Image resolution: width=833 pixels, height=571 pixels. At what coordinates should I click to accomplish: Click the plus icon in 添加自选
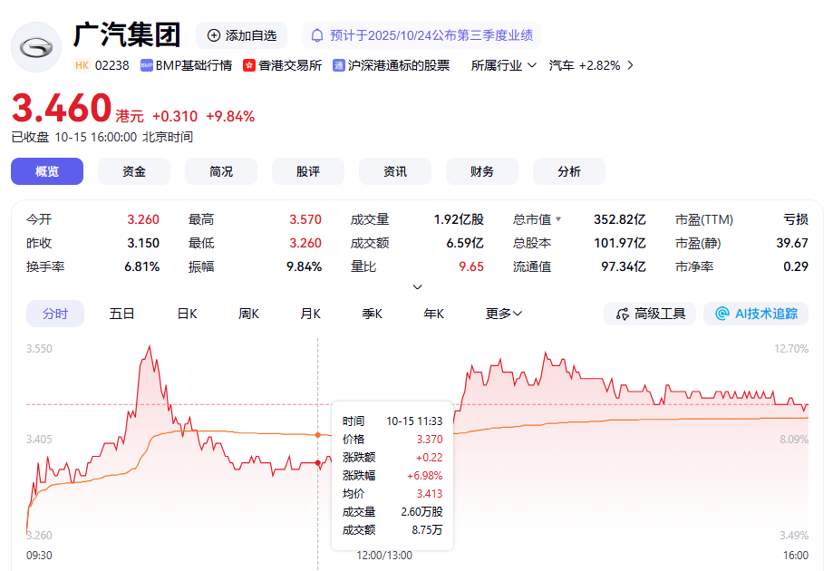[214, 35]
